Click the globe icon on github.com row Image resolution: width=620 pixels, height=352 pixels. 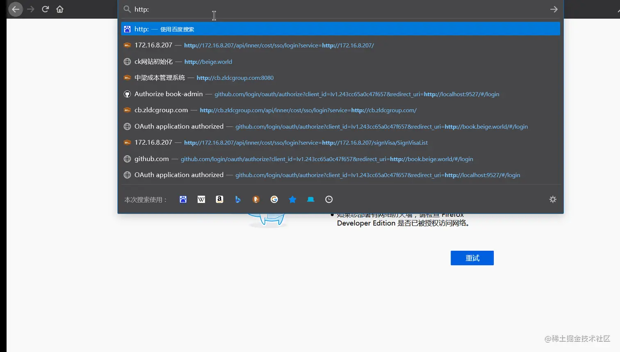click(127, 159)
